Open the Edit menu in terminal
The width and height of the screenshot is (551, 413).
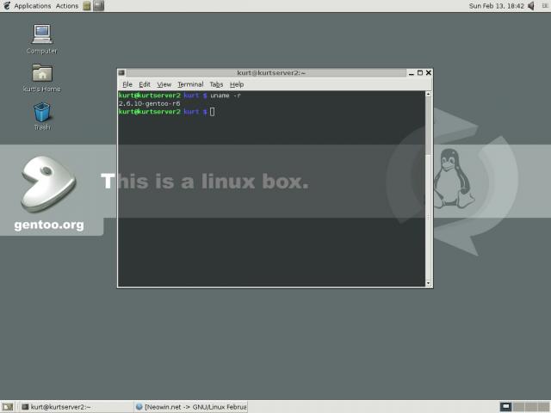[x=145, y=84]
